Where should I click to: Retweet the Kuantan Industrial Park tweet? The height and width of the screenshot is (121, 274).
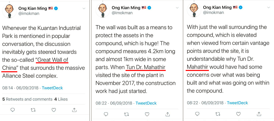(33, 110)
